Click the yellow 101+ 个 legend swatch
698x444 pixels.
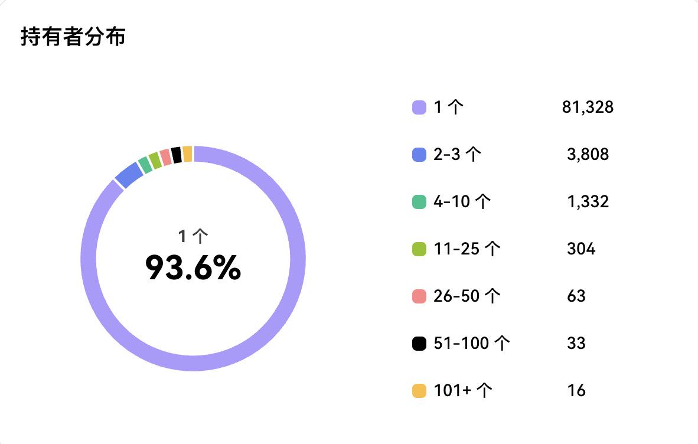pyautogui.click(x=419, y=390)
